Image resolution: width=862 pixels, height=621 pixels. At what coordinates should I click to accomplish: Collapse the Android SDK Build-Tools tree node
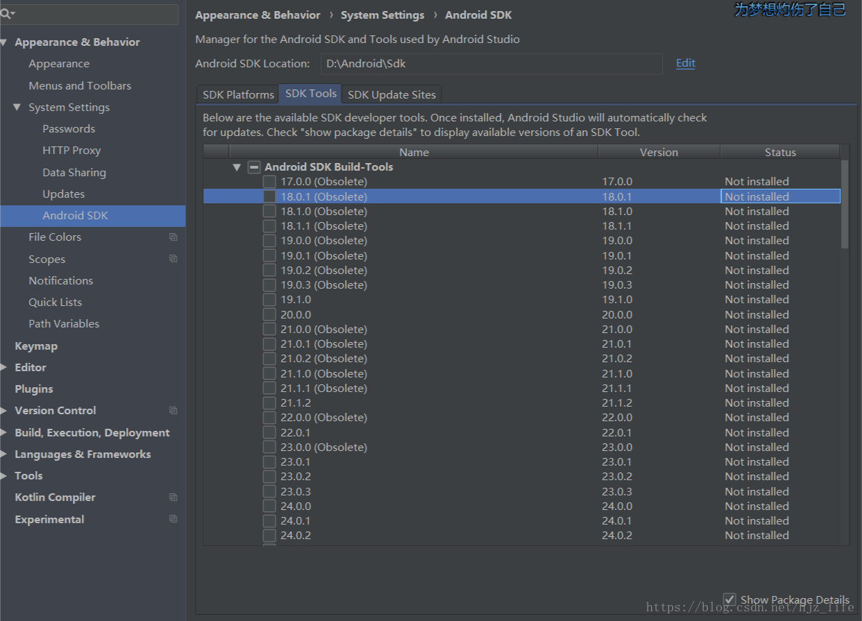click(x=237, y=167)
